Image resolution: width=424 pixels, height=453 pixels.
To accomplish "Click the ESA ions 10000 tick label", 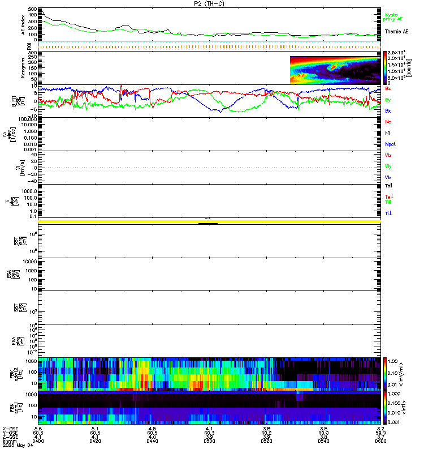I will 30,262.
